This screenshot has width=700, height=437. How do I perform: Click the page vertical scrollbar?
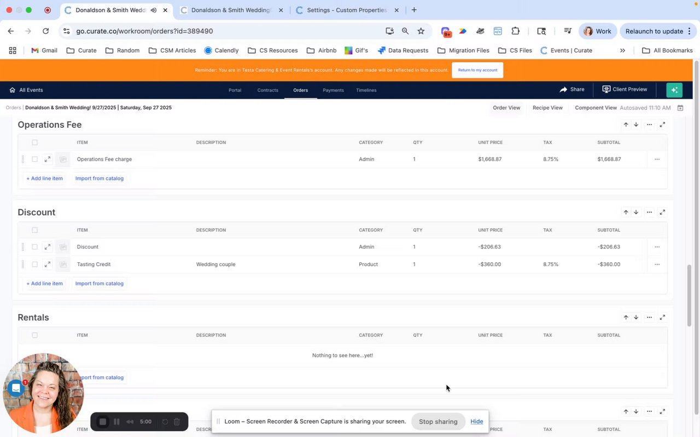689,295
